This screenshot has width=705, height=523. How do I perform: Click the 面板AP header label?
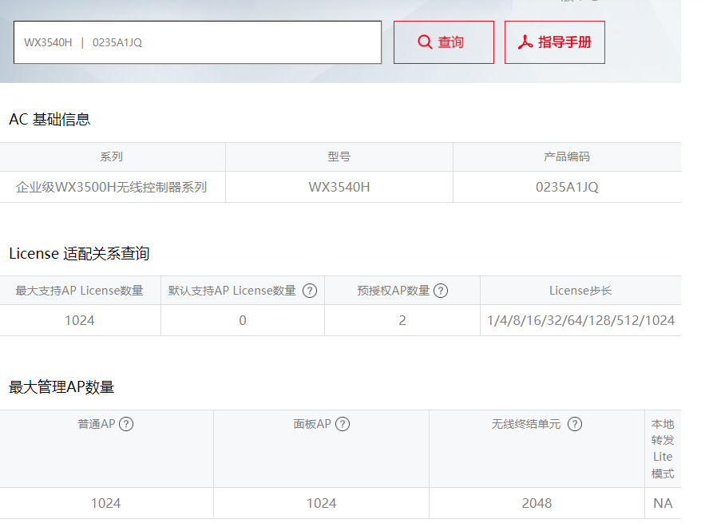(x=312, y=424)
